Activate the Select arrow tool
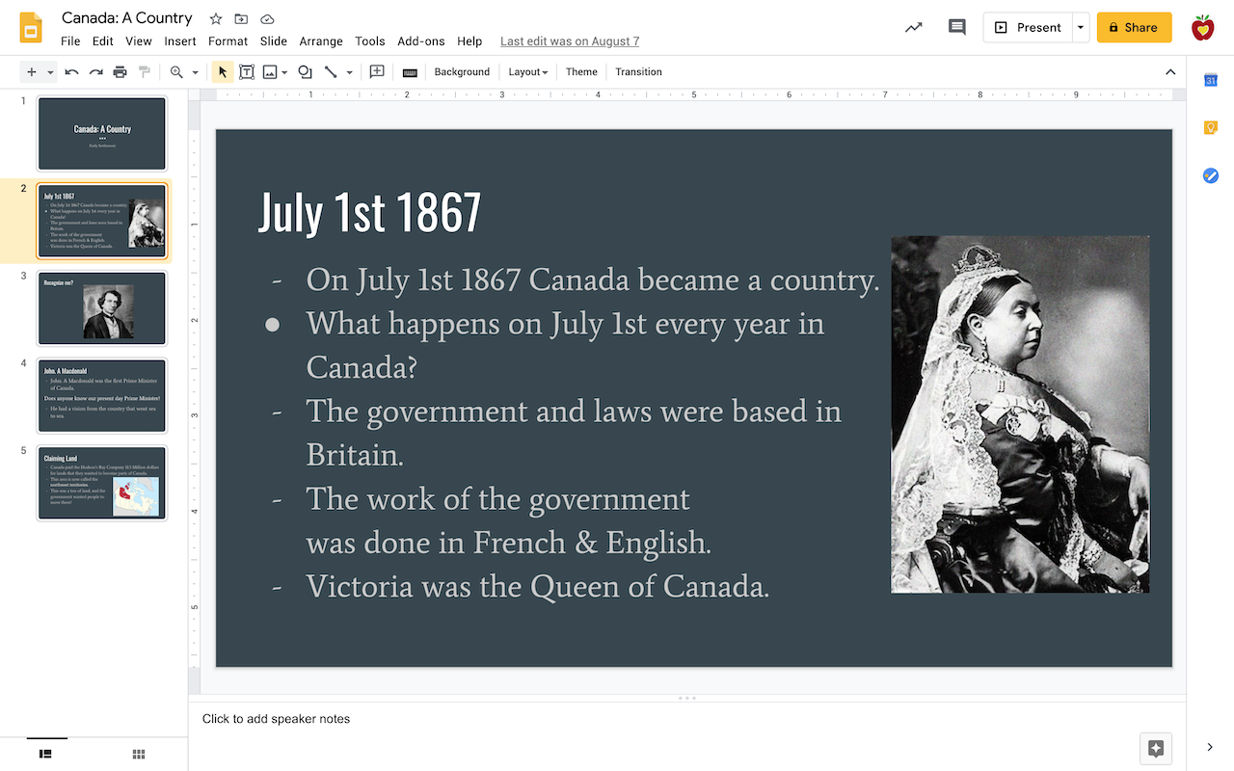Screen dimensions: 1234x771 221,71
